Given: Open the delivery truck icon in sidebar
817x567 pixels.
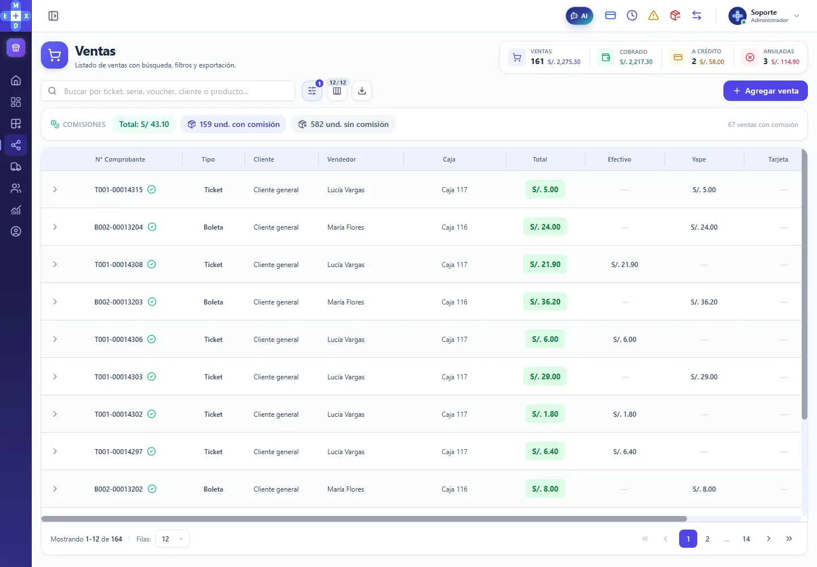Looking at the screenshot, I should (x=16, y=167).
